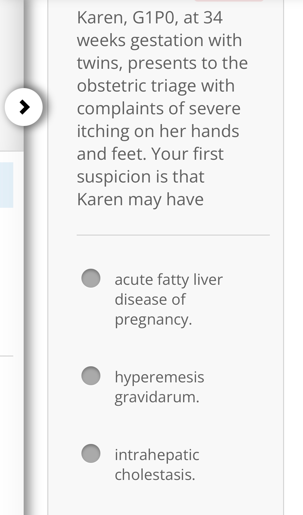The image size is (303, 515).
Task: Open the next panel via the circular chevron
Action: pyautogui.click(x=24, y=107)
